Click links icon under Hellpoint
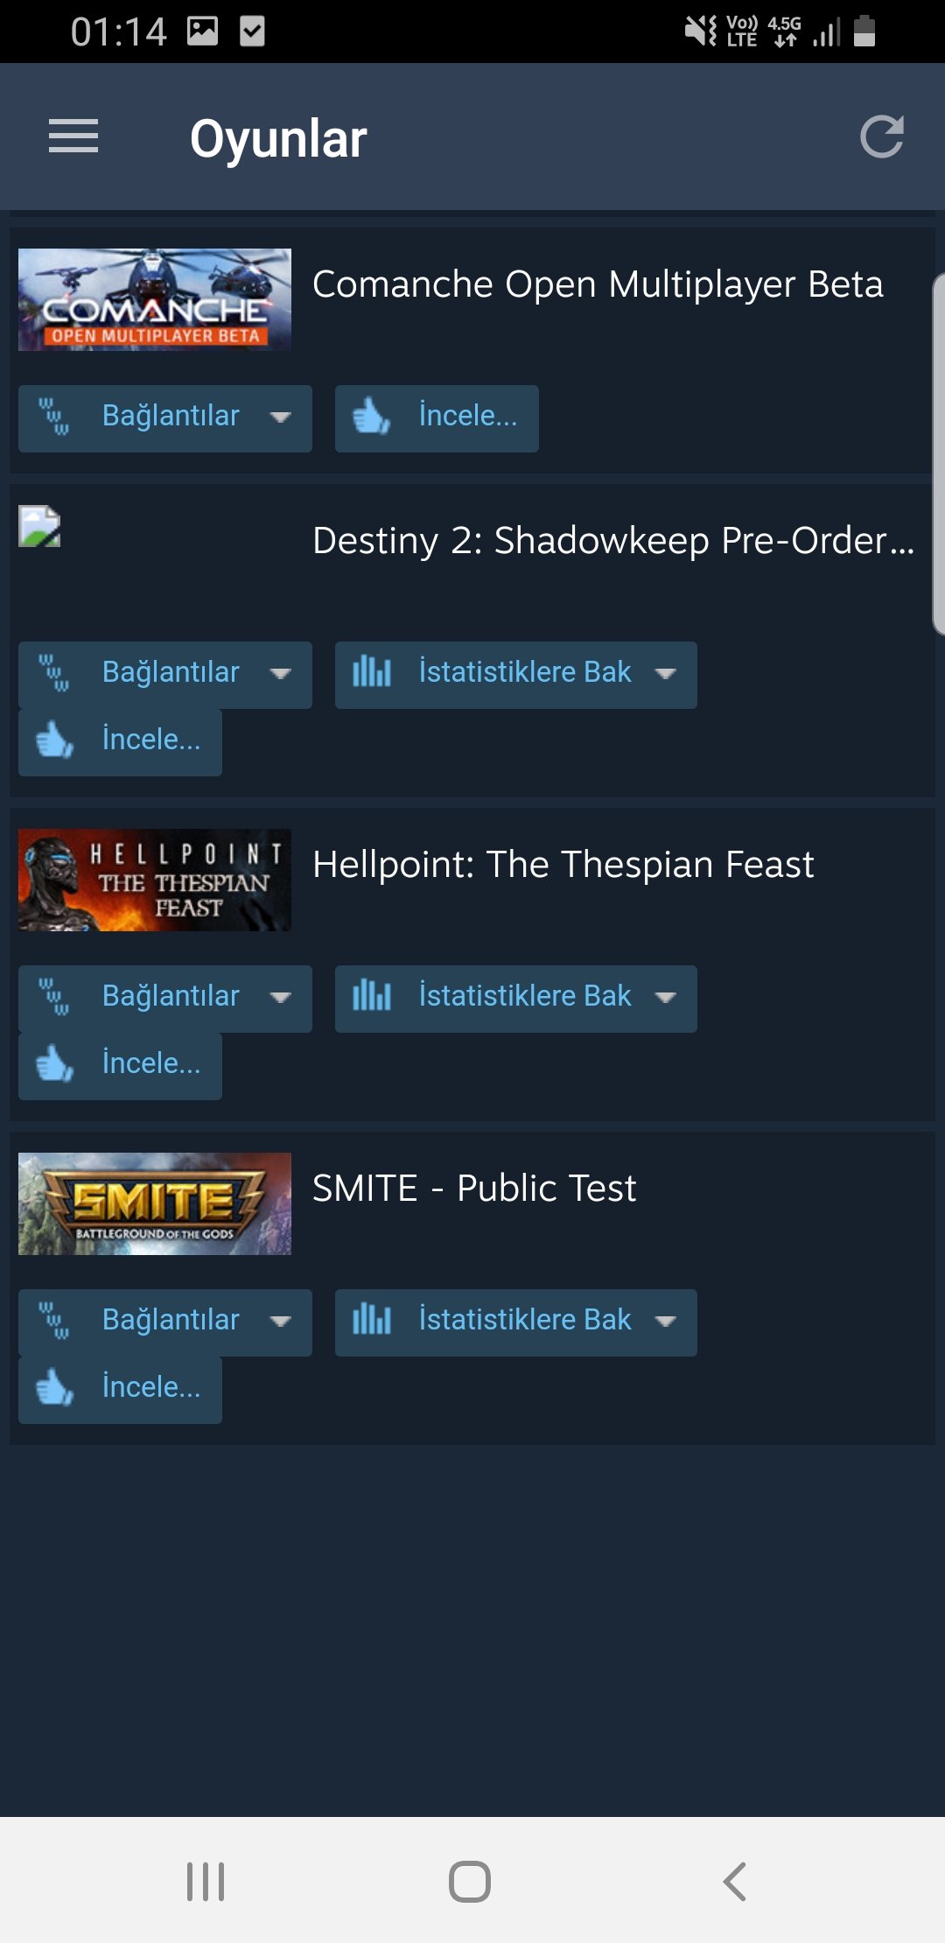 click(54, 996)
